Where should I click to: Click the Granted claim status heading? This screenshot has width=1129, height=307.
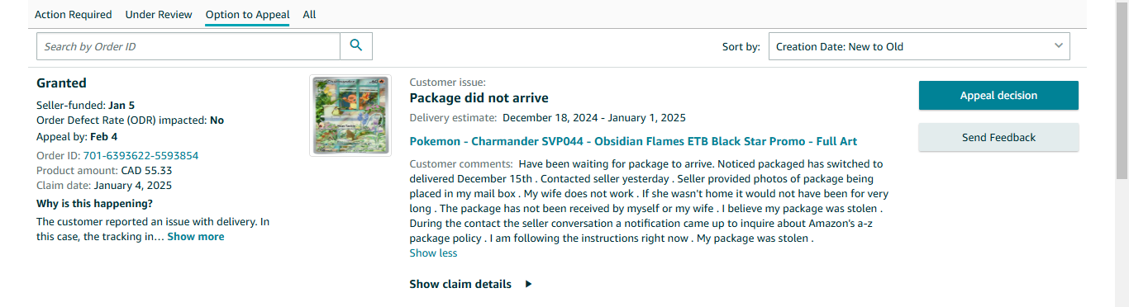tap(61, 83)
